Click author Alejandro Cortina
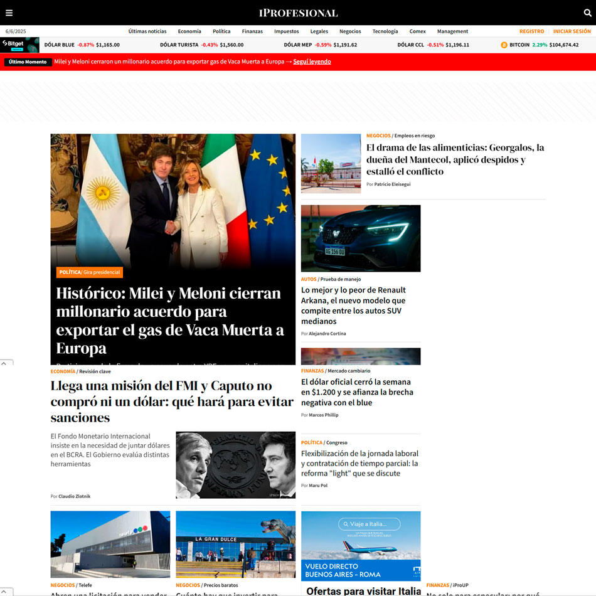 point(327,333)
